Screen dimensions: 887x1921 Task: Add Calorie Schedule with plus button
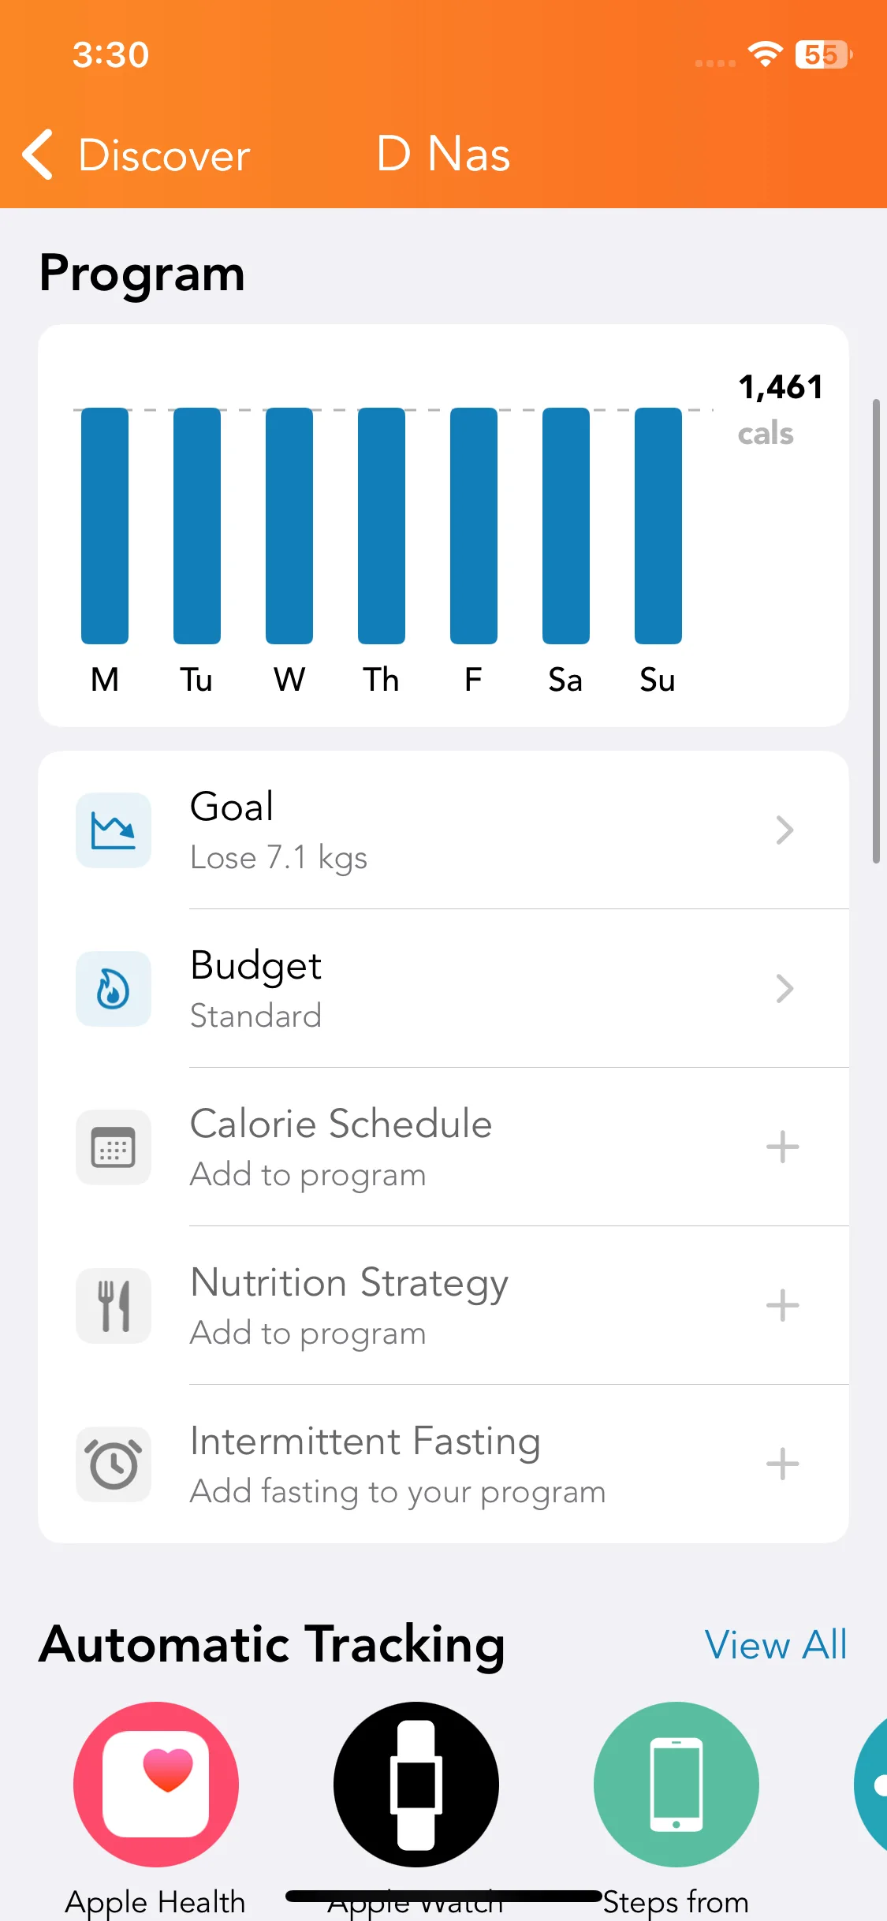782,1147
